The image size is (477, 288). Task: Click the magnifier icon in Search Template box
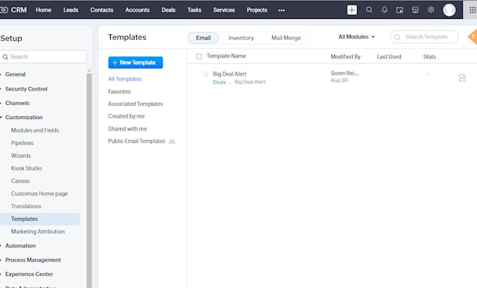[397, 37]
